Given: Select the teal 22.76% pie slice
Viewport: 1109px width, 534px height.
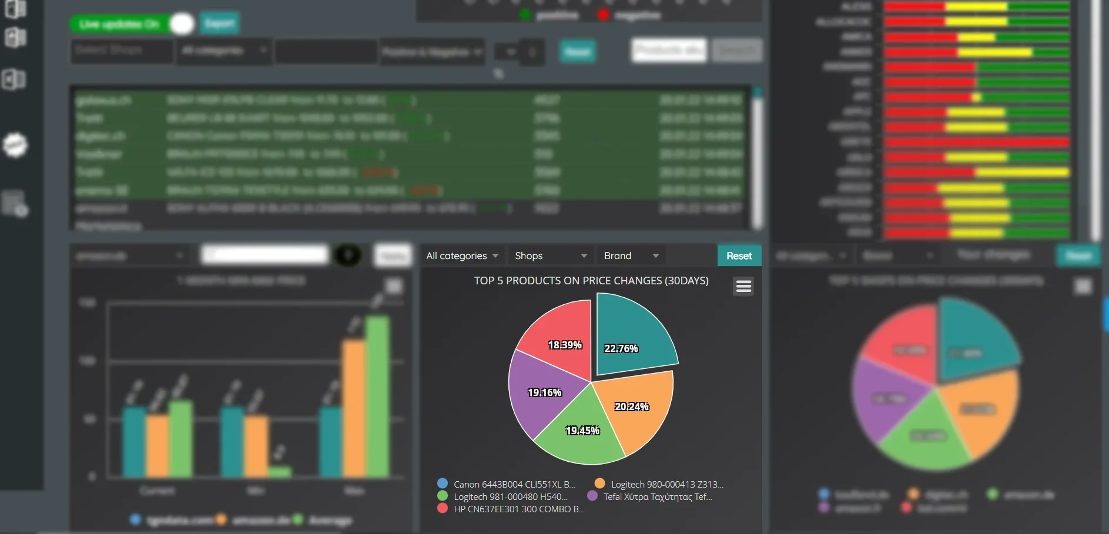Looking at the screenshot, I should (632, 335).
